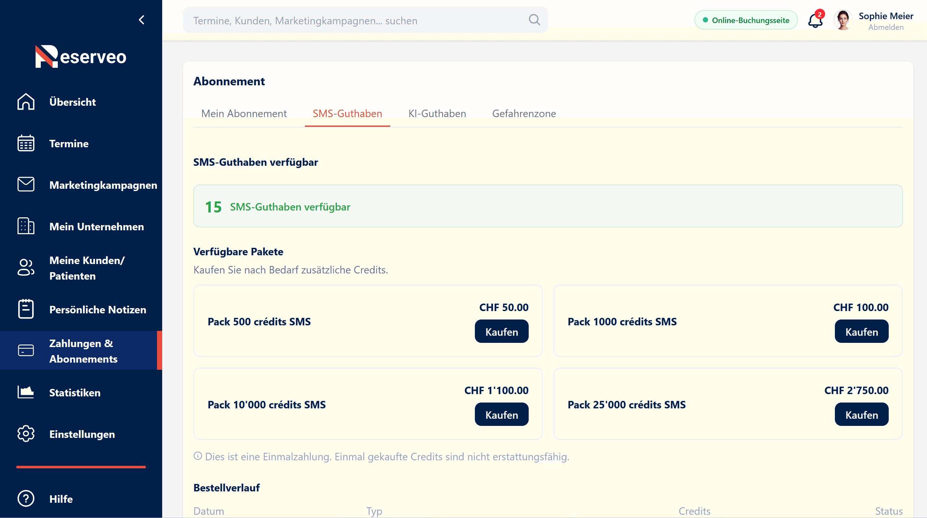Click the Sophie Meier user name
Screen dimensions: 927x518
point(886,16)
